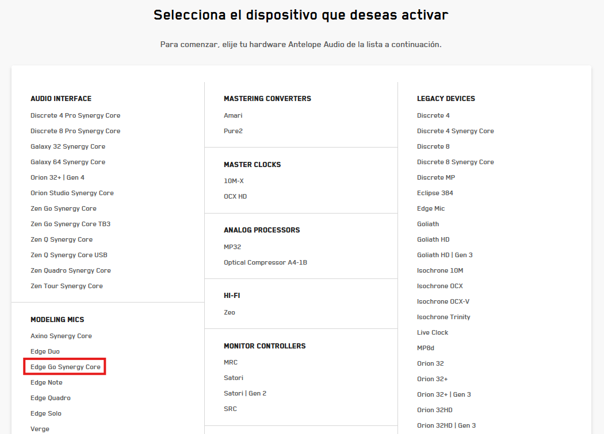Select Discrete 8 Pro Synergy Core

pos(75,131)
